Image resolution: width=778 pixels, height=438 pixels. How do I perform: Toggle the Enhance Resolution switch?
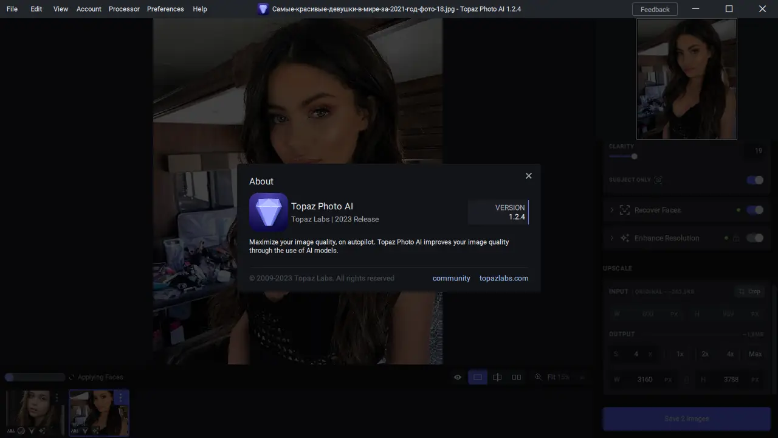755,238
